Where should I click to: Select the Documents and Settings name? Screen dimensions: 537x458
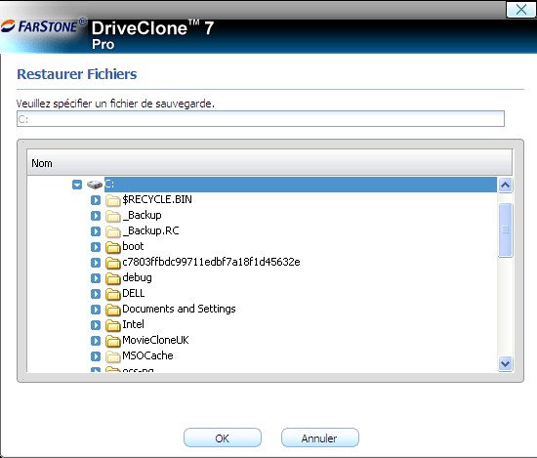(x=179, y=309)
